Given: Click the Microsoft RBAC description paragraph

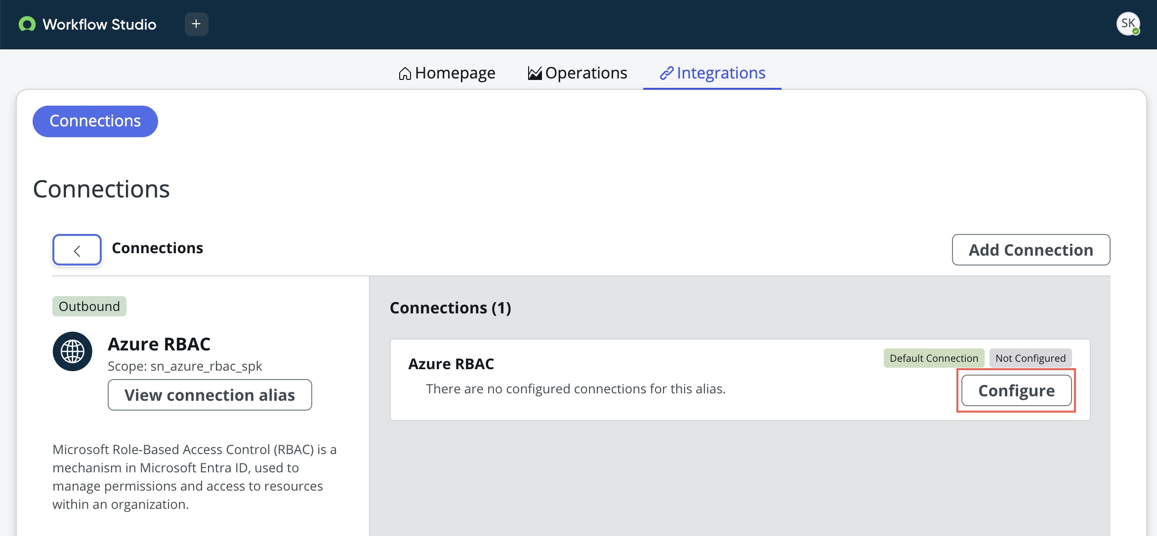Looking at the screenshot, I should 195,477.
